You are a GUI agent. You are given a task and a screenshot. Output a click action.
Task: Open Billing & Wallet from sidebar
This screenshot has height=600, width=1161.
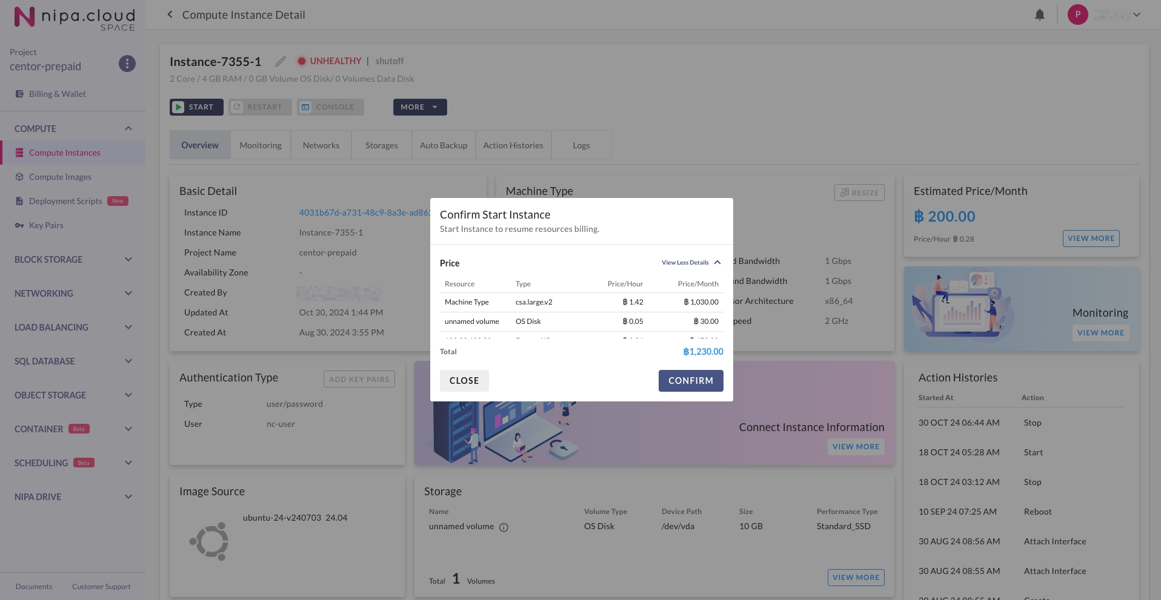click(57, 94)
